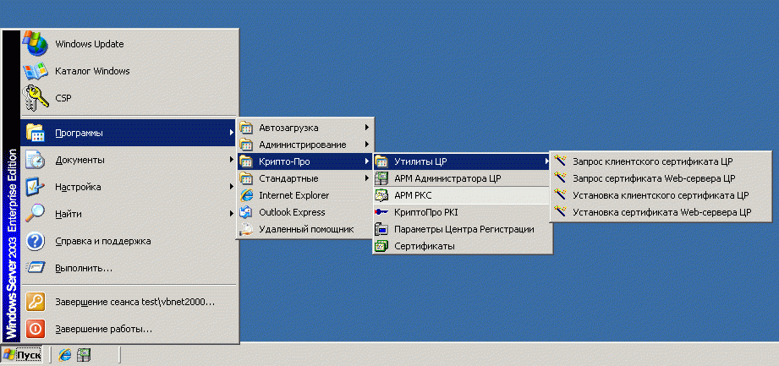Image resolution: width=779 pixels, height=366 pixels.
Task: Launch CSP from Start menu
Action: click(x=129, y=98)
